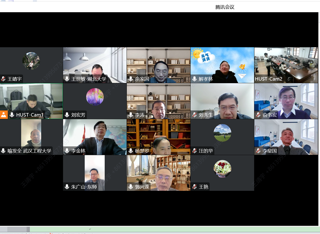The height and width of the screenshot is (234, 320).
Task: Click the microphone icon beside 朱广山-东师
Action: click(x=67, y=187)
